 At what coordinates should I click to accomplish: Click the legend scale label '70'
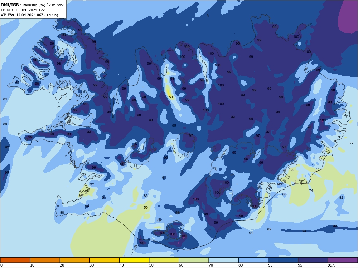pos(211,265)
